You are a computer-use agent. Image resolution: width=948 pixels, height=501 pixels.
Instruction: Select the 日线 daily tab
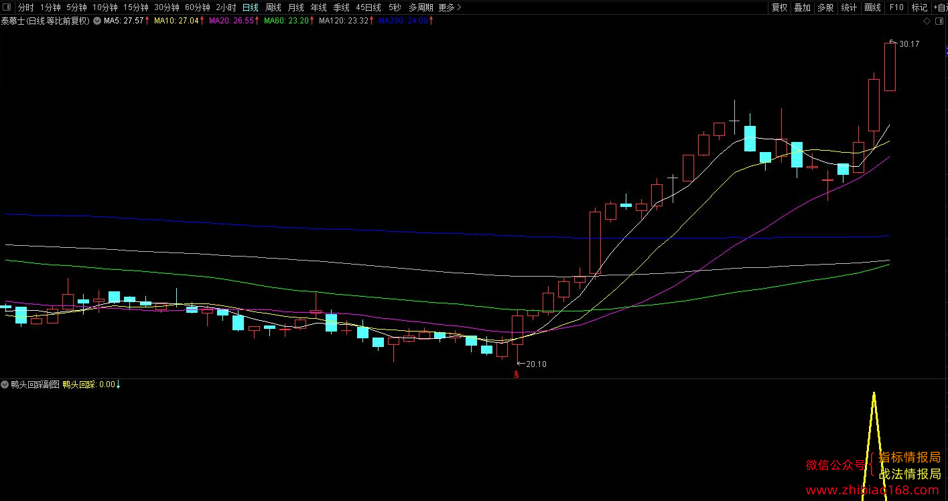(250, 7)
